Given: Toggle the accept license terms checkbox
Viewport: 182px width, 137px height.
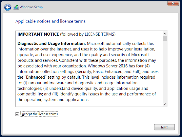Looking at the screenshot, I should [17, 114].
